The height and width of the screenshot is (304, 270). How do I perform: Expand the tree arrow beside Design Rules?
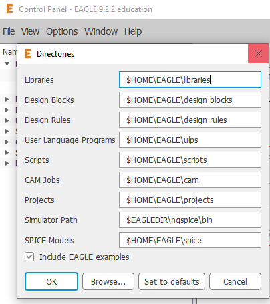coord(7,110)
